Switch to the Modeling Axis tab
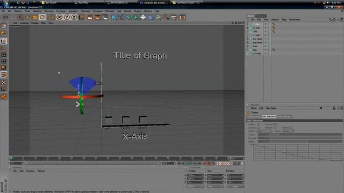Screen dimensions: 344x193 254,117
